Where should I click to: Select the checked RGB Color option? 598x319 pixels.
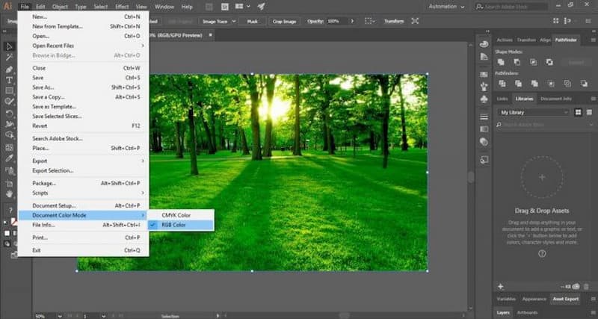[x=181, y=225]
